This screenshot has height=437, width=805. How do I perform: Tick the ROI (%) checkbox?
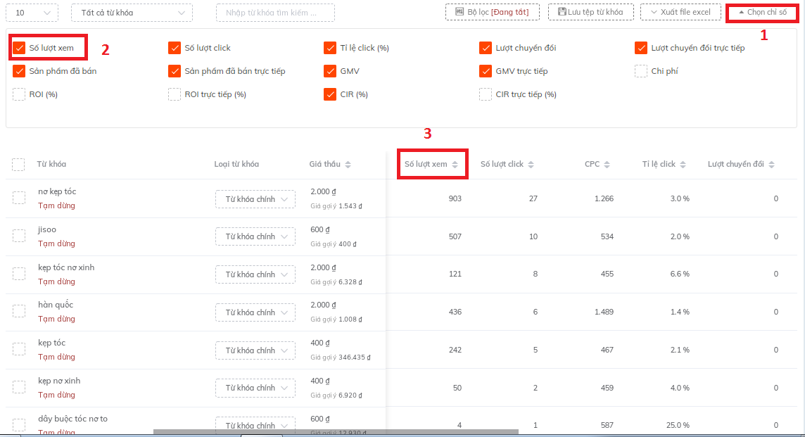point(19,94)
